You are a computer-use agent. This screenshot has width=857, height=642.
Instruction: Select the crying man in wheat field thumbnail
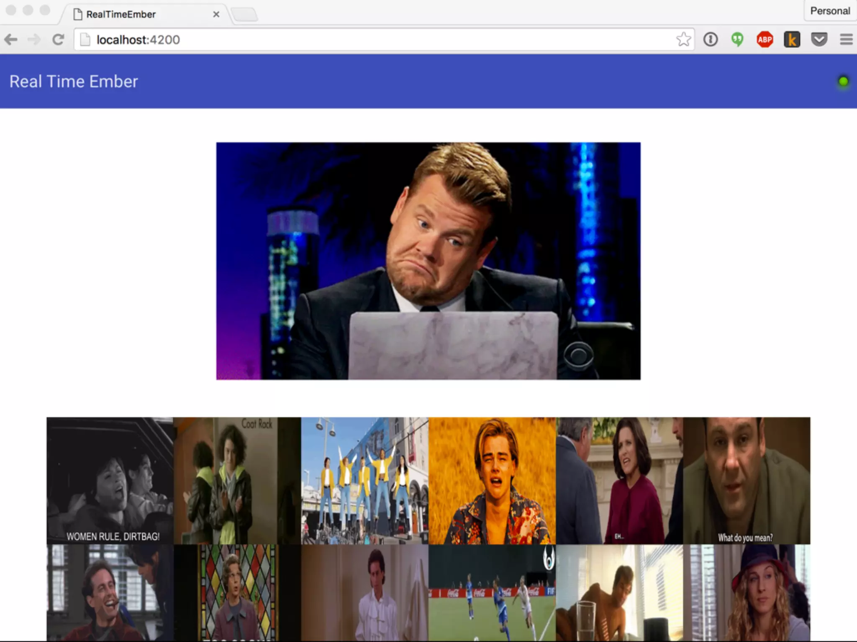pyautogui.click(x=492, y=481)
